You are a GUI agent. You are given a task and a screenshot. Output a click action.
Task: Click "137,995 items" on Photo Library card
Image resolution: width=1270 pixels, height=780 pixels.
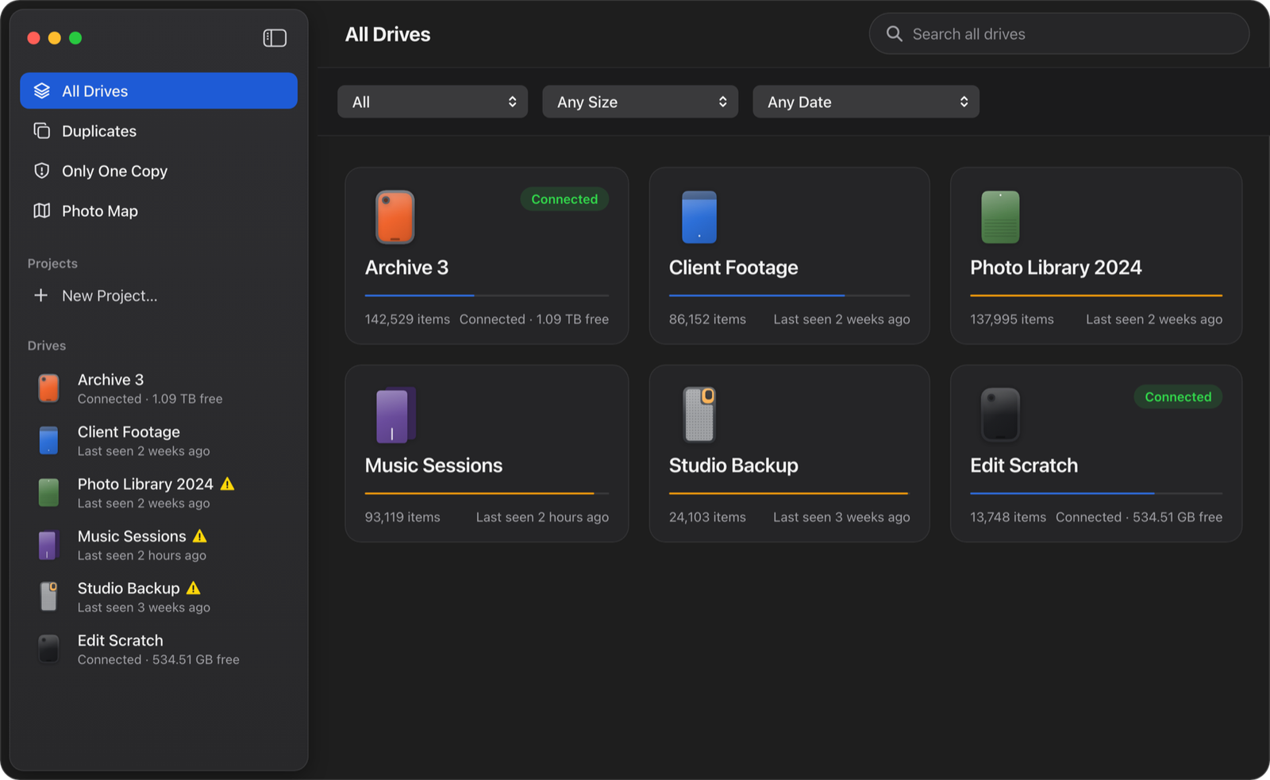(1012, 319)
